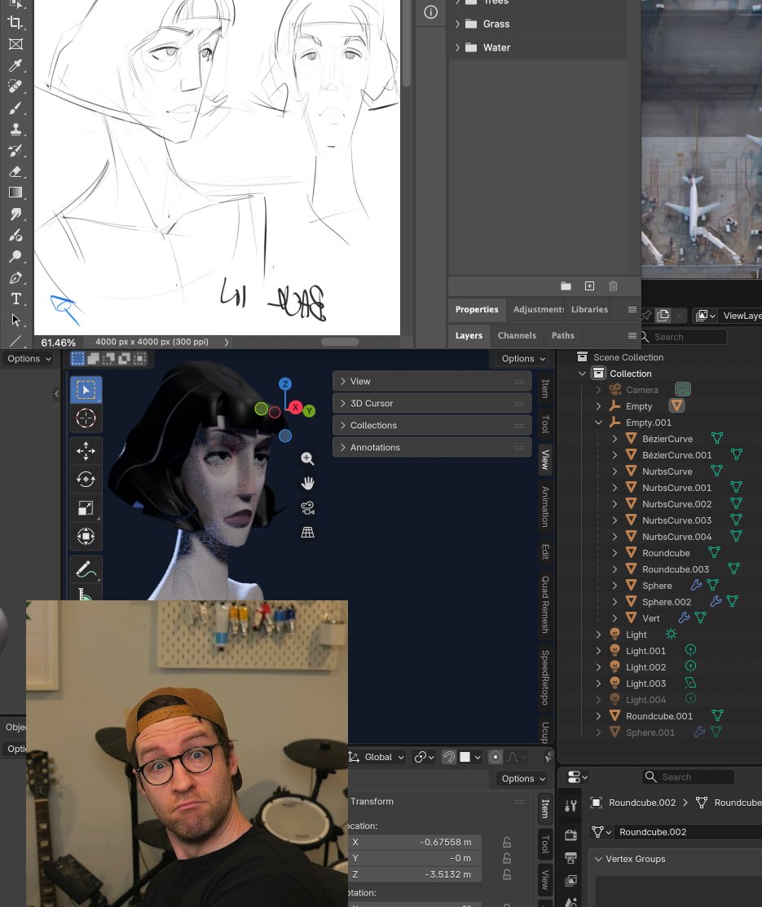Set selection mode to new selection

(77, 359)
